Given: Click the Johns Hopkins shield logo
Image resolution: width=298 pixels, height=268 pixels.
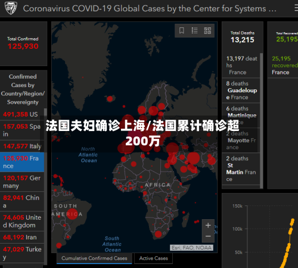Looking at the screenshot, I should coord(11,8).
